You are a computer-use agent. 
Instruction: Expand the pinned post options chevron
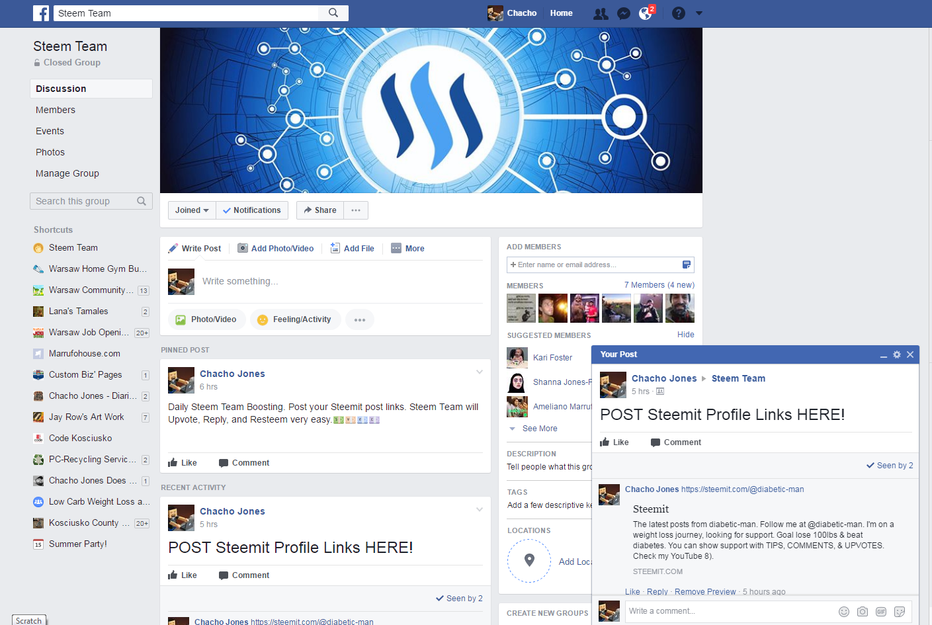tap(480, 372)
